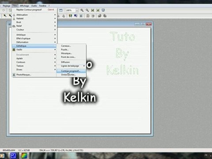Click the Zoom out magnifier icon
The image size is (212, 159).
(87, 10)
